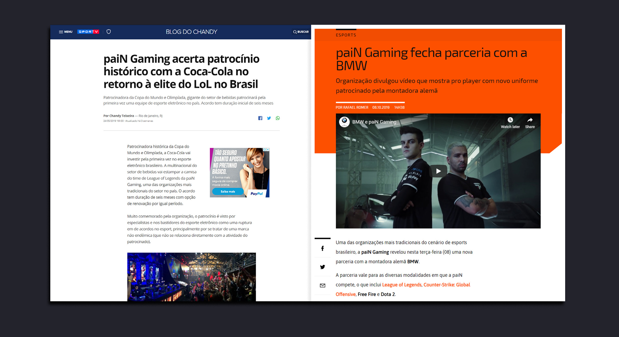Click the Coca-Cola article date 24/05/2019

tap(110, 121)
